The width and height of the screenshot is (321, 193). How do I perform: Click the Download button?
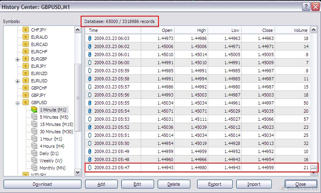42,184
